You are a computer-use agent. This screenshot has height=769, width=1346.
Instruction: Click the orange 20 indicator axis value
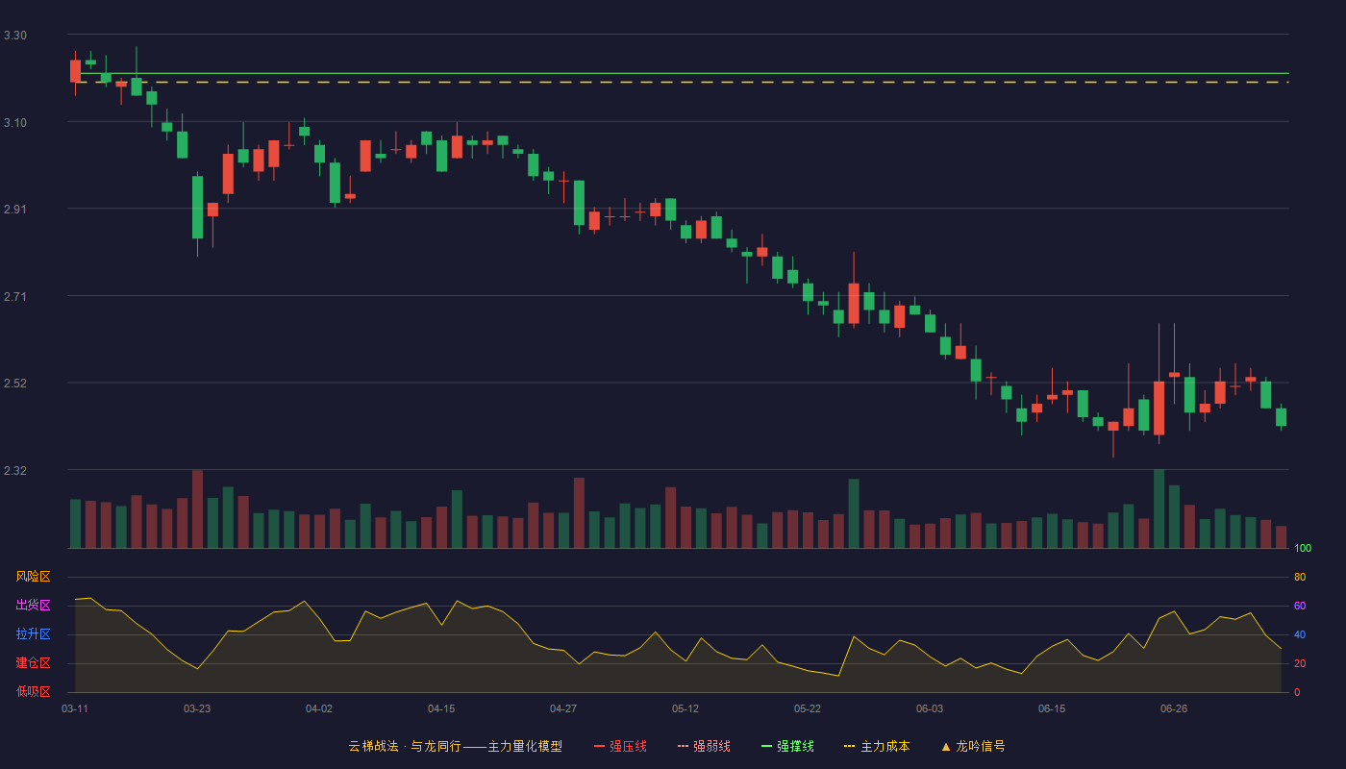tap(1300, 663)
